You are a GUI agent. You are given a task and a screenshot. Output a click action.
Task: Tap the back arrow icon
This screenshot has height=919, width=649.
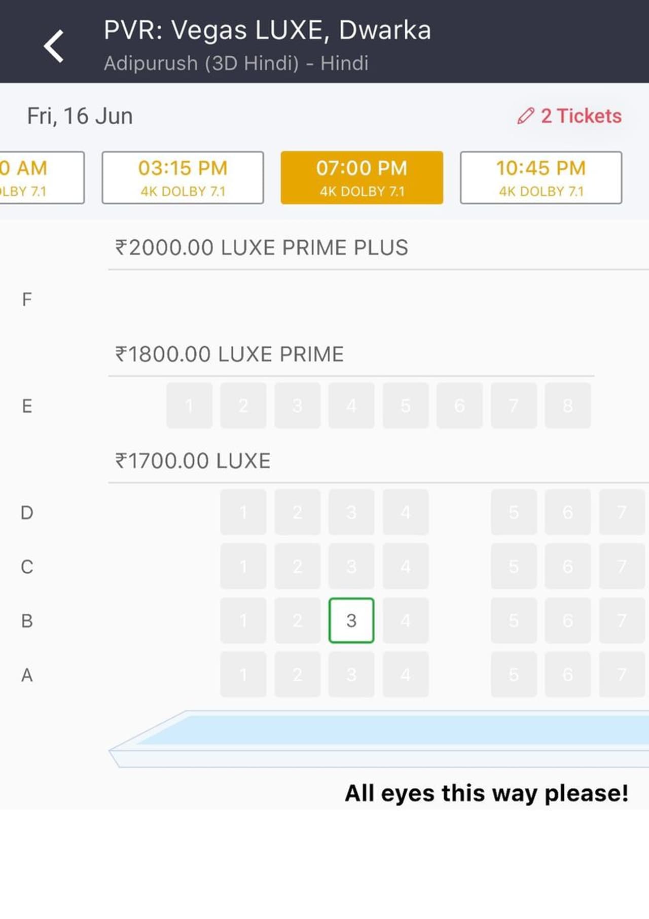[54, 46]
